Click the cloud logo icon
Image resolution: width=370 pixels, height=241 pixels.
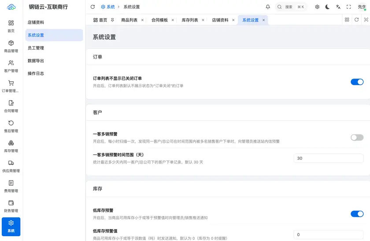pos(11,7)
